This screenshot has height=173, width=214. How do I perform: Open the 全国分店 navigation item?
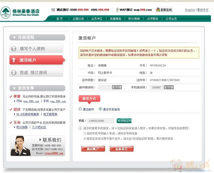78,19
